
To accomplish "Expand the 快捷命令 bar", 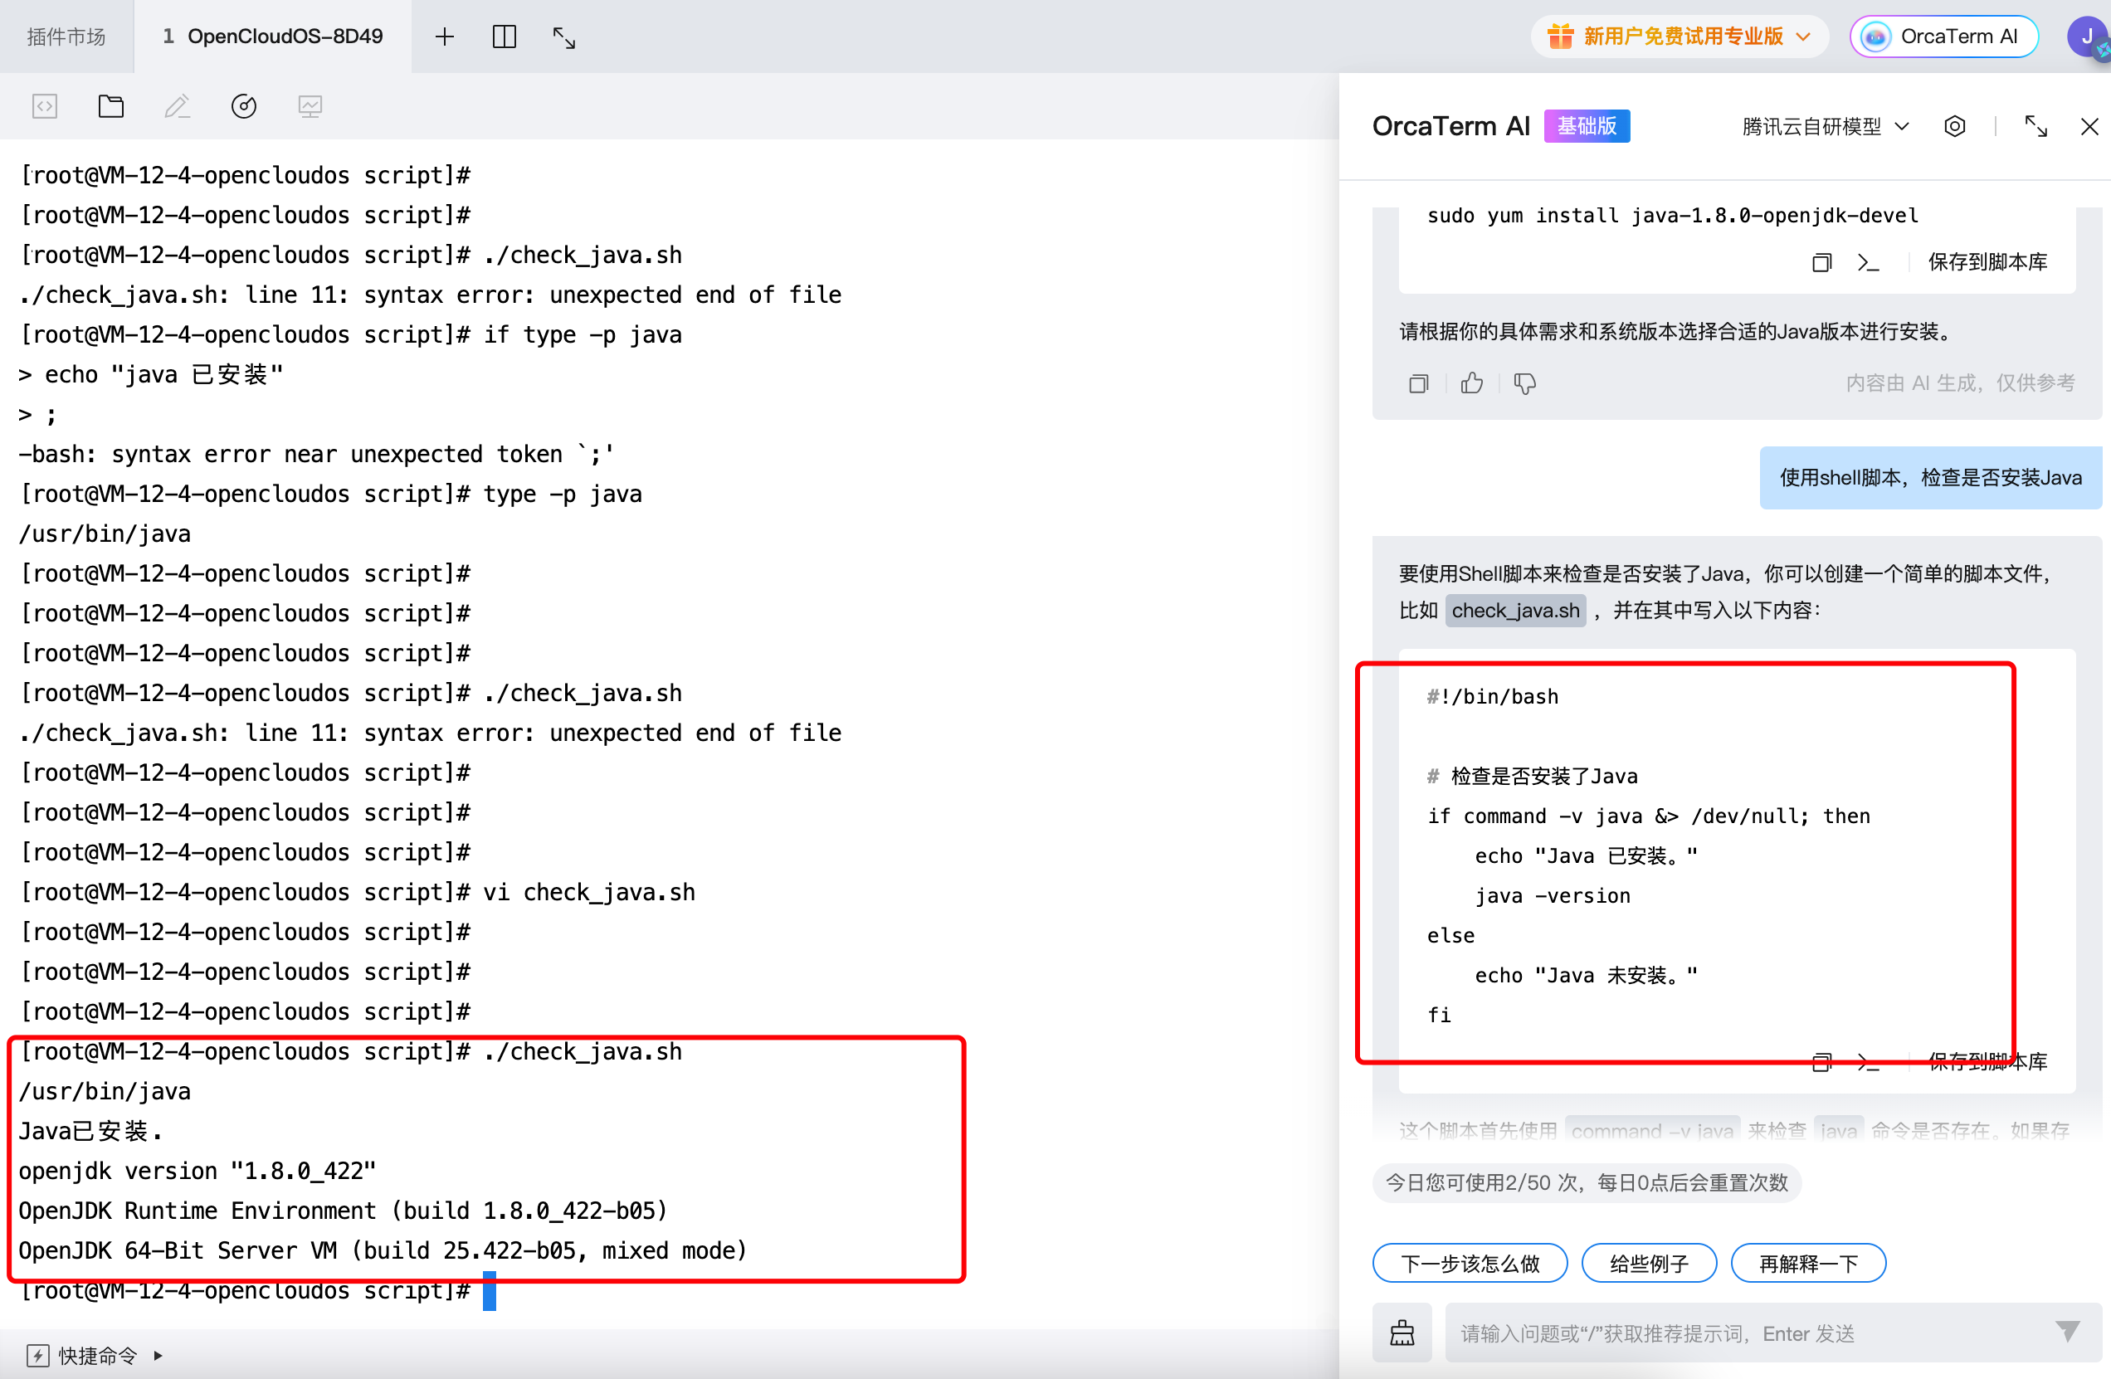I will [158, 1356].
